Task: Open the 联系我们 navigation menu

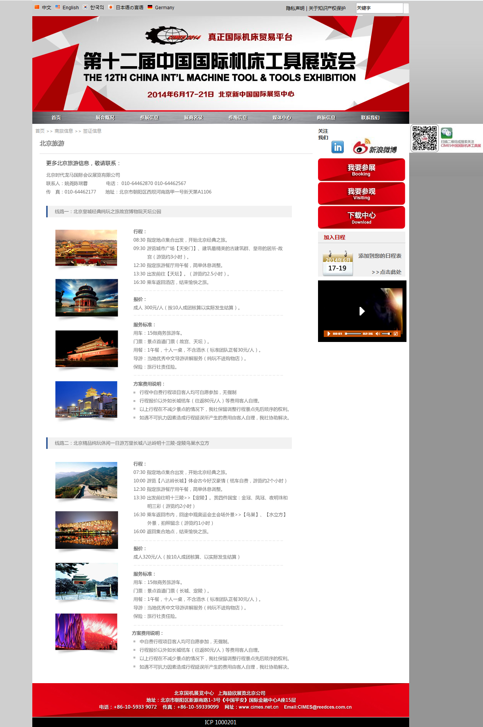Action: coord(370,118)
